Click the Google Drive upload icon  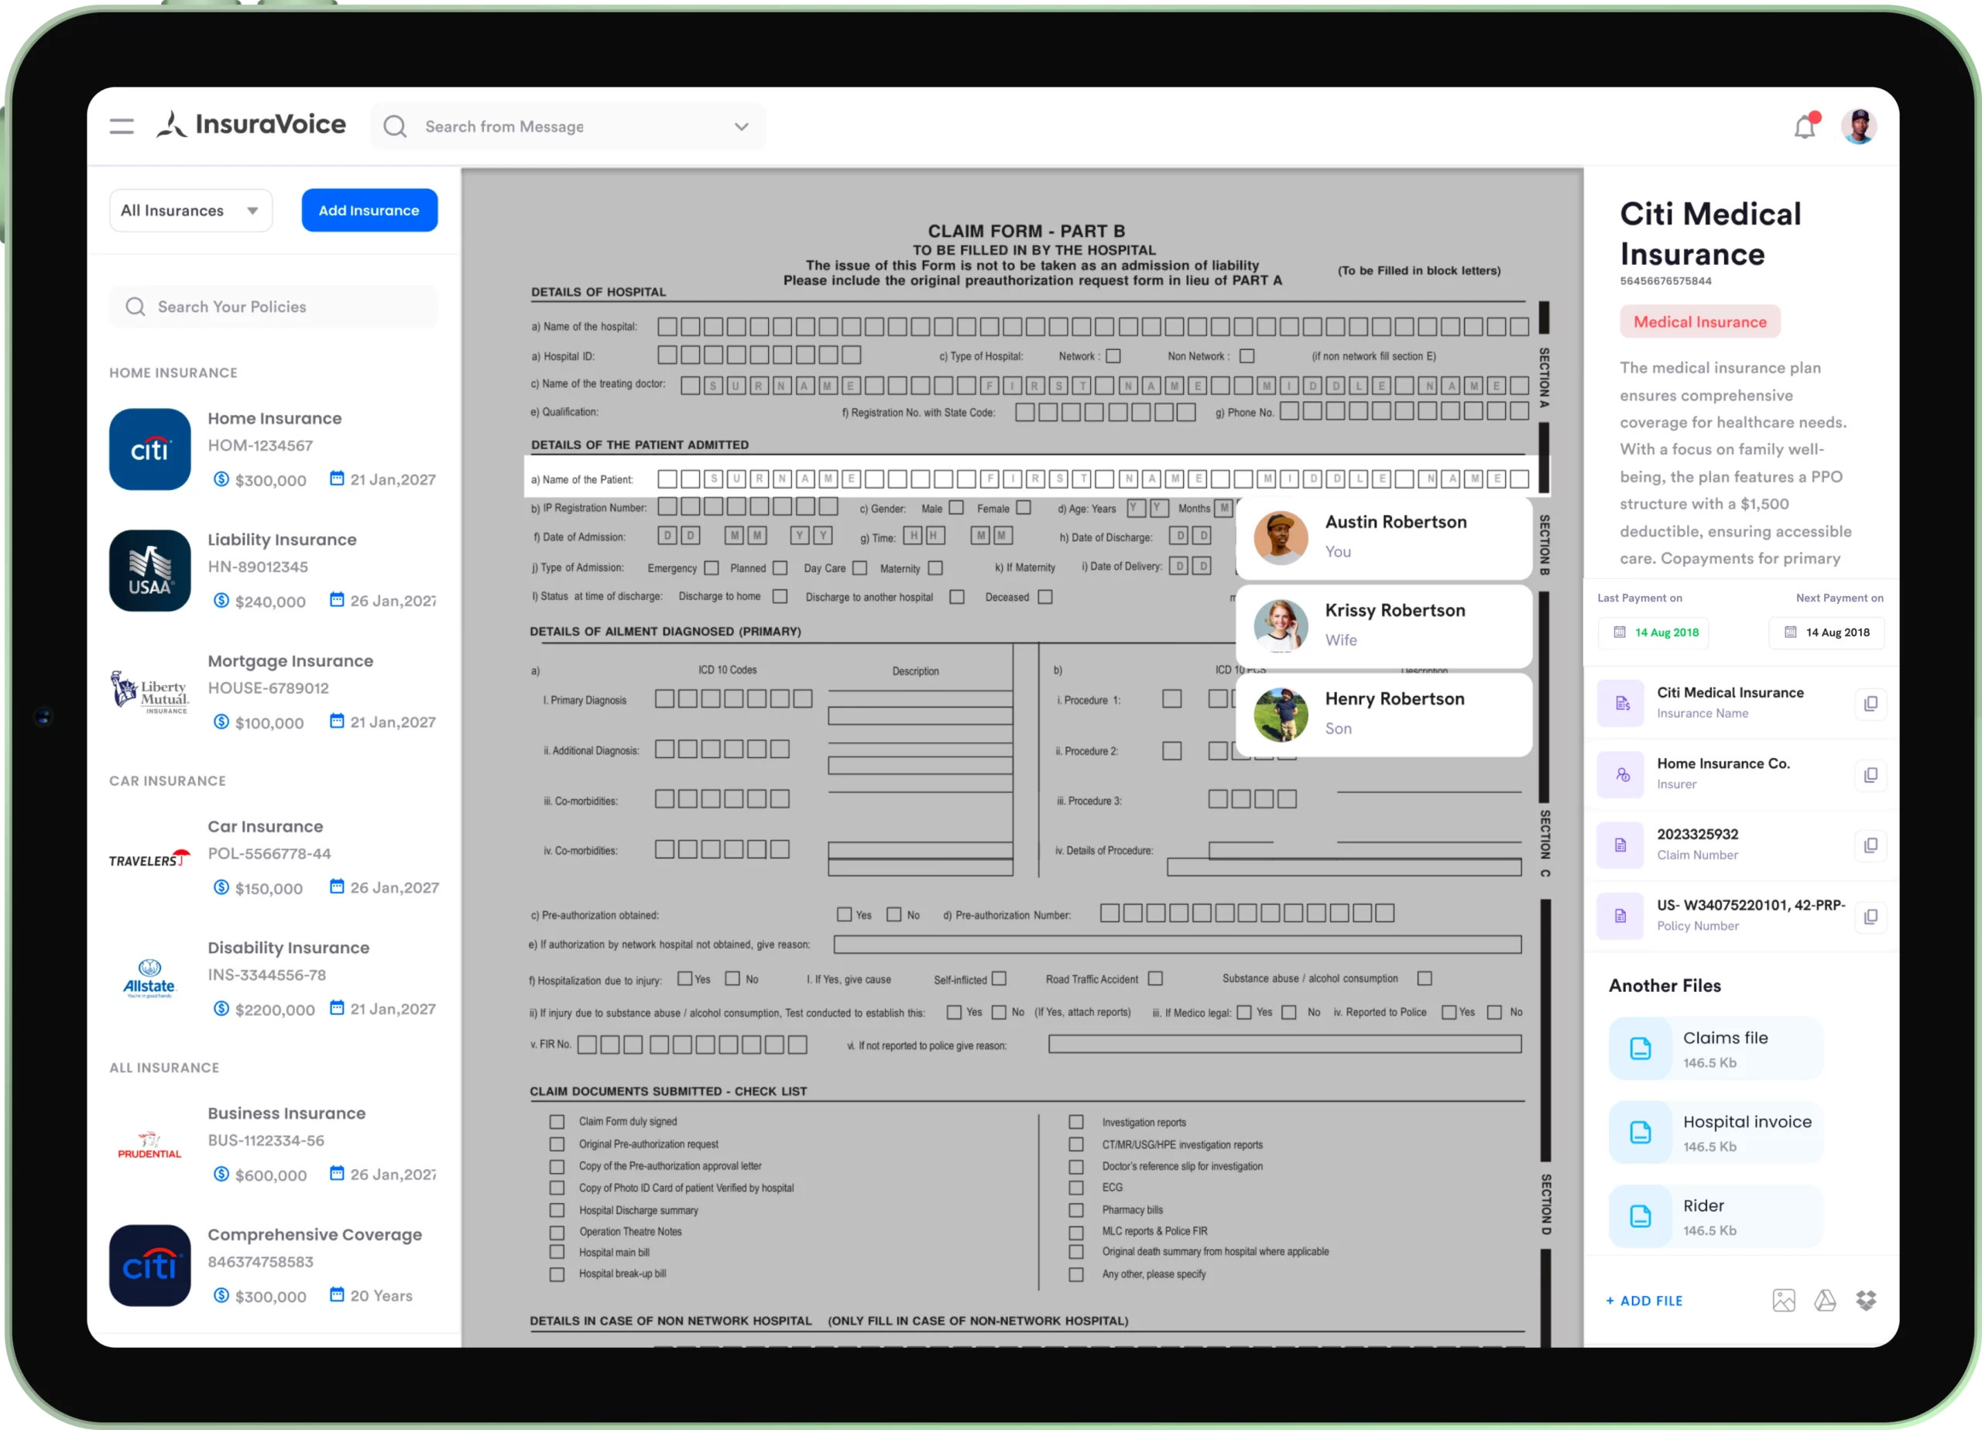pyautogui.click(x=1825, y=1301)
